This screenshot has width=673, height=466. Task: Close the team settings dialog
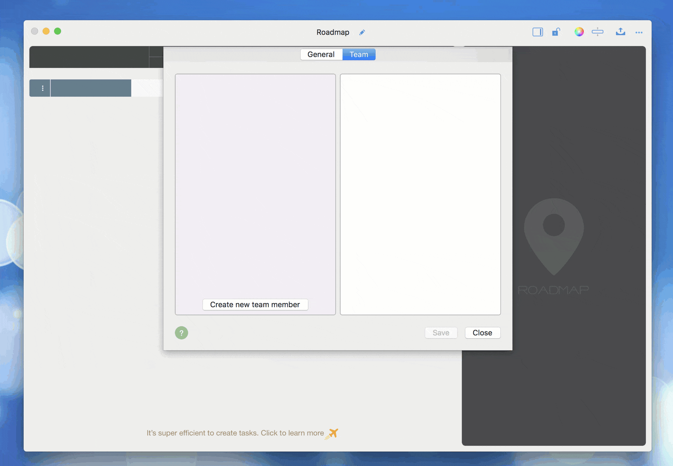point(482,333)
